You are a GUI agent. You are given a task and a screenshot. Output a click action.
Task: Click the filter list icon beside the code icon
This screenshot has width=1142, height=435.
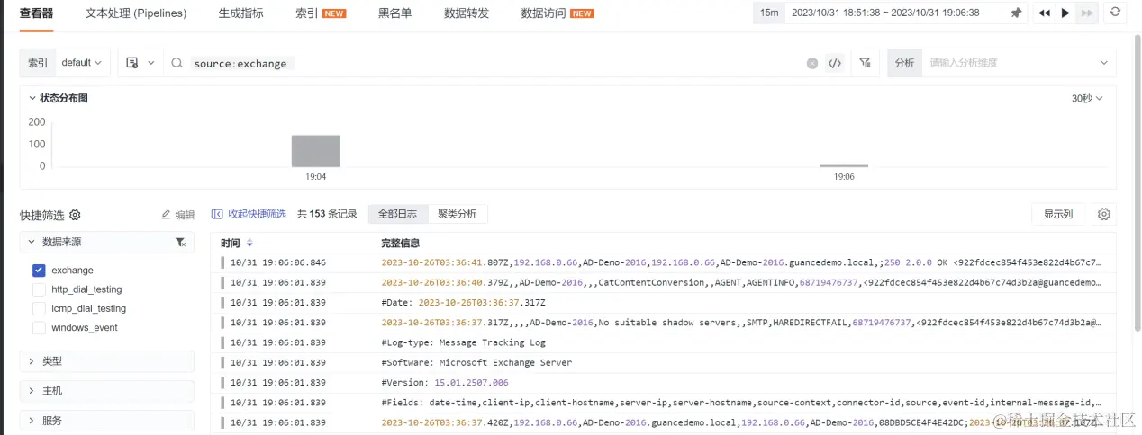[865, 63]
